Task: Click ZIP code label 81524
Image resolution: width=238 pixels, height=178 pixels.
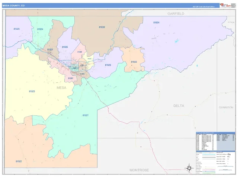Action: pos(40,29)
